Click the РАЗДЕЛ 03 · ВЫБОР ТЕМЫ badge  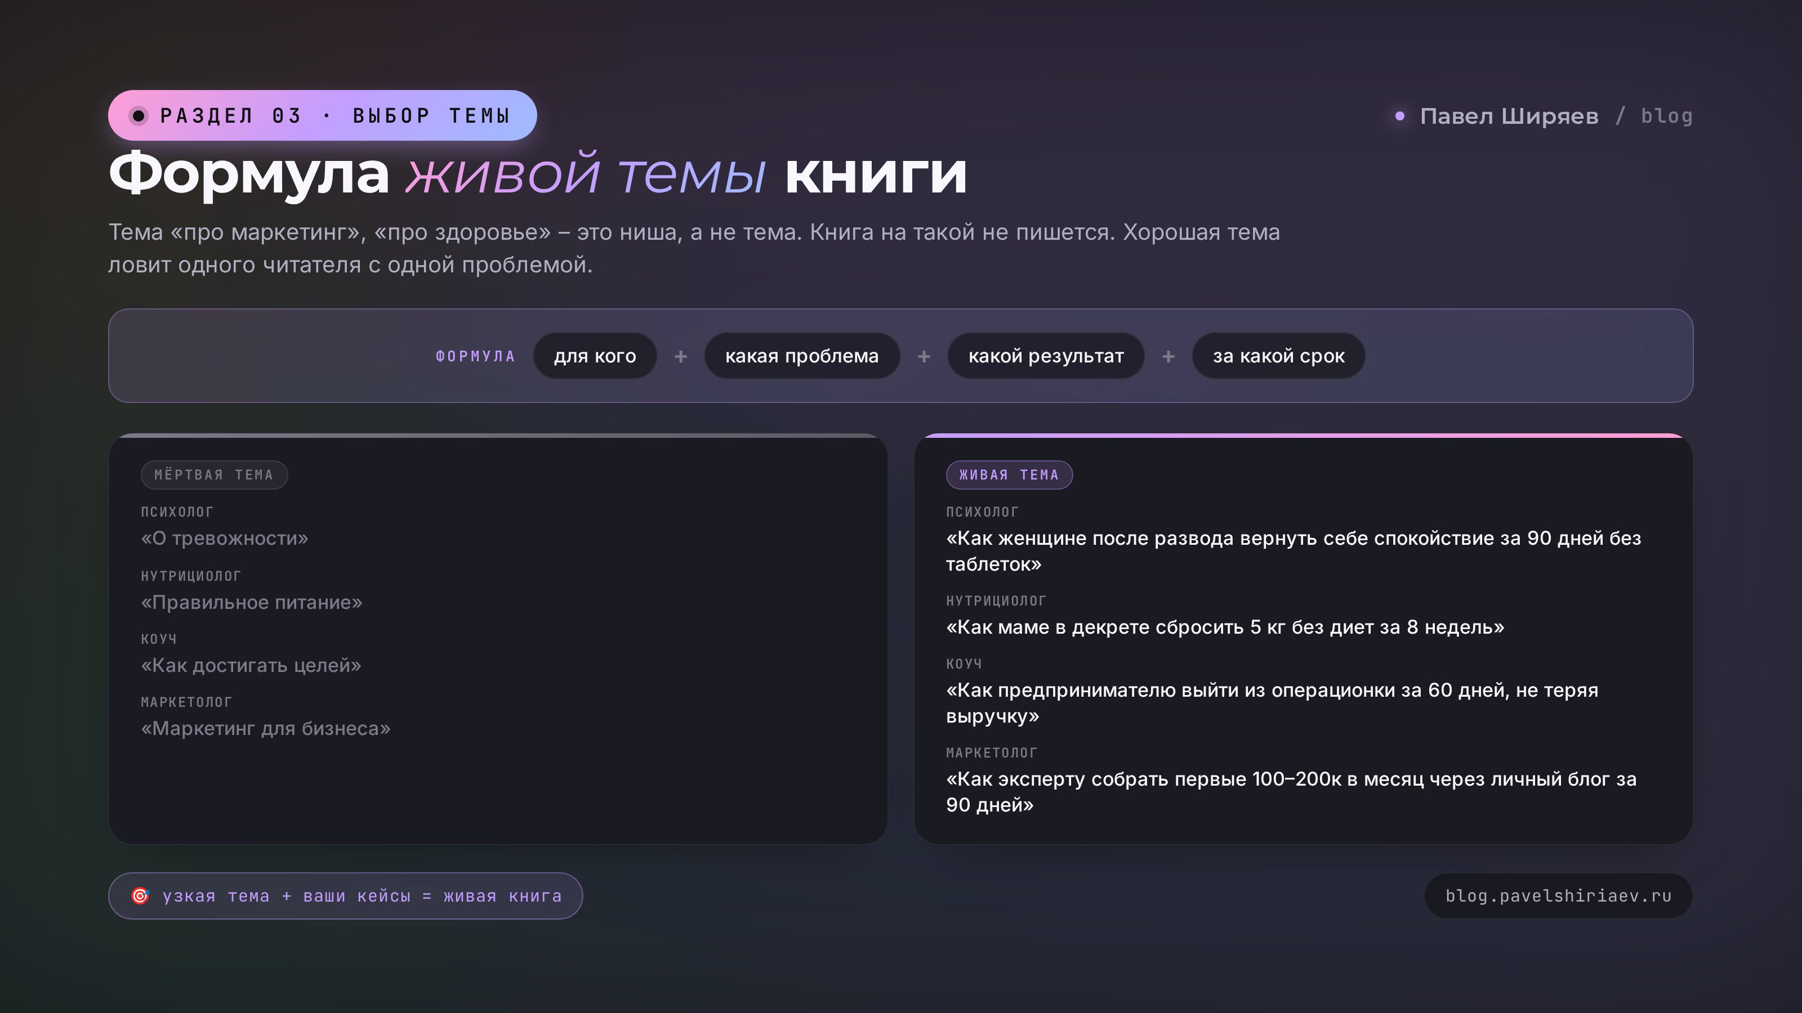click(323, 115)
